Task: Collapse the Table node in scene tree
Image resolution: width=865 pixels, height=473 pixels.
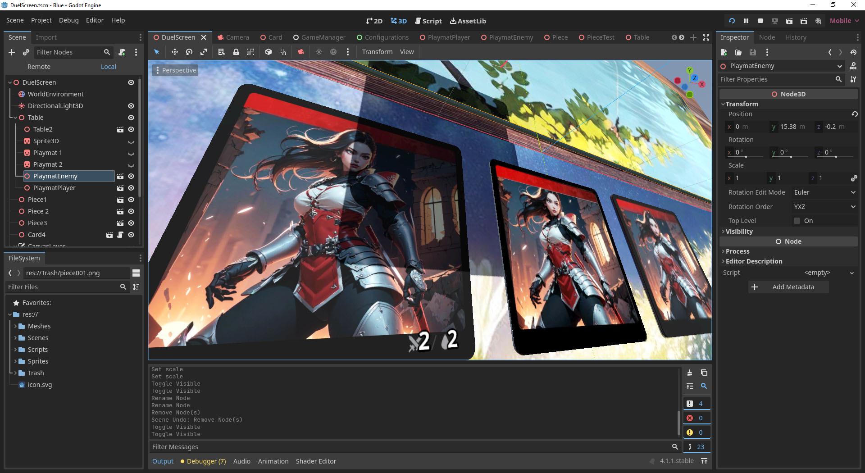Action: [15, 118]
